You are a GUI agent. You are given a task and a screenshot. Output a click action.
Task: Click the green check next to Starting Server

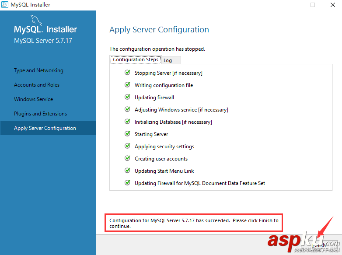coord(127,134)
